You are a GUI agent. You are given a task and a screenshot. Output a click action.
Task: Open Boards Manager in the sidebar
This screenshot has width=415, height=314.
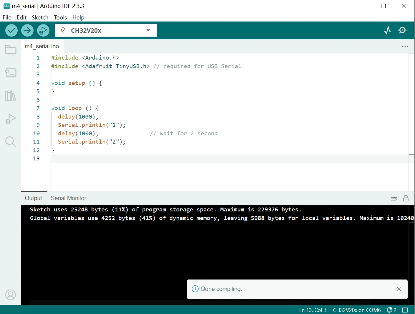click(11, 73)
